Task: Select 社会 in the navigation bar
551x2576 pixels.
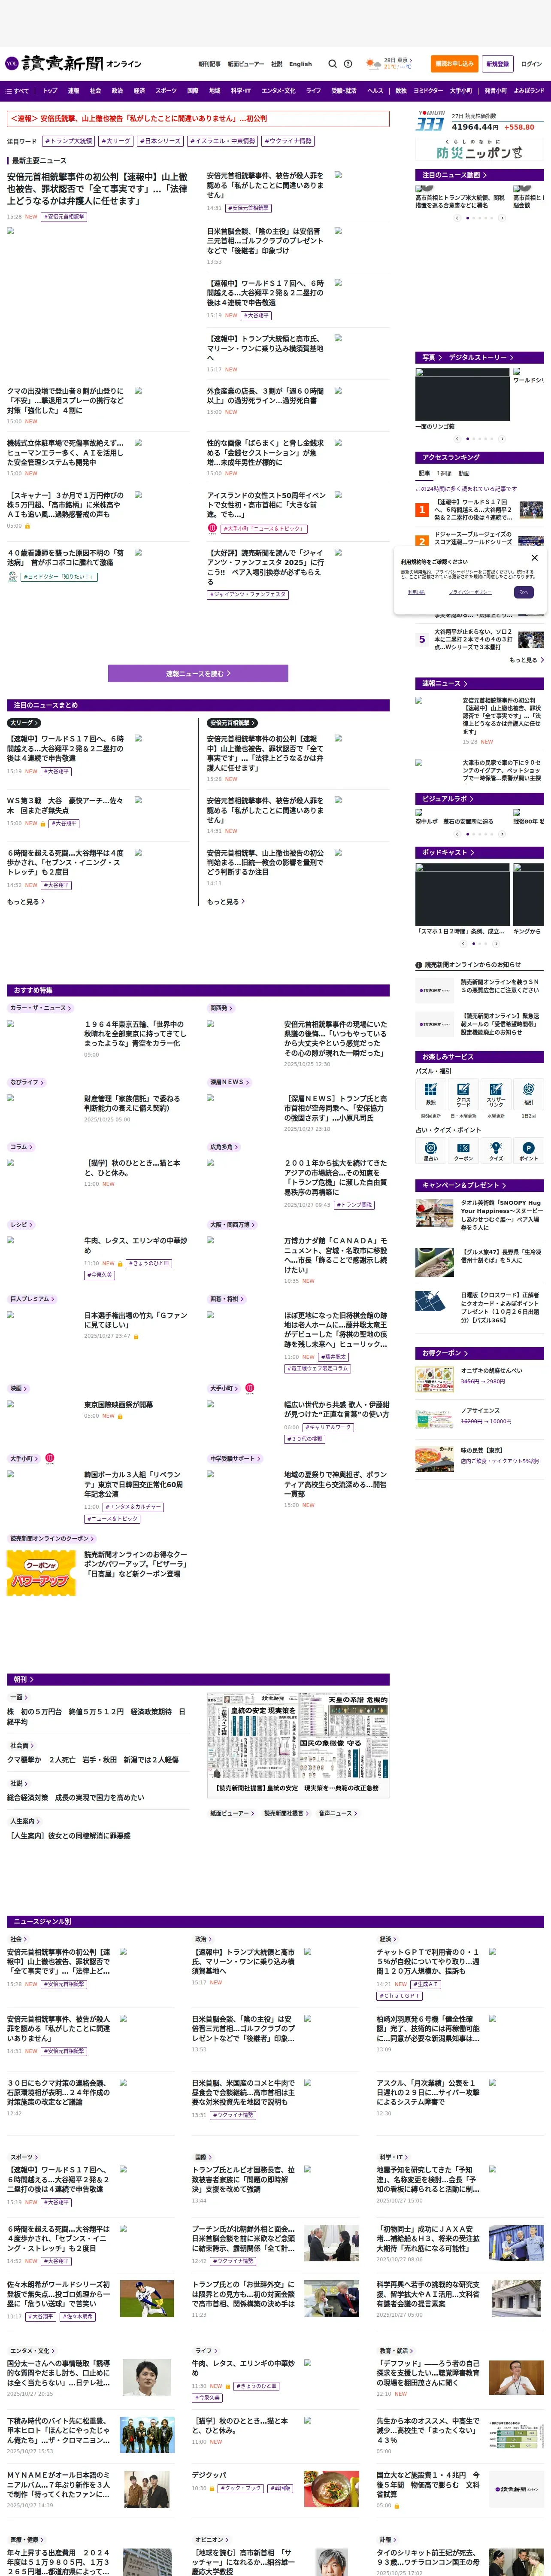Action: 95,91
